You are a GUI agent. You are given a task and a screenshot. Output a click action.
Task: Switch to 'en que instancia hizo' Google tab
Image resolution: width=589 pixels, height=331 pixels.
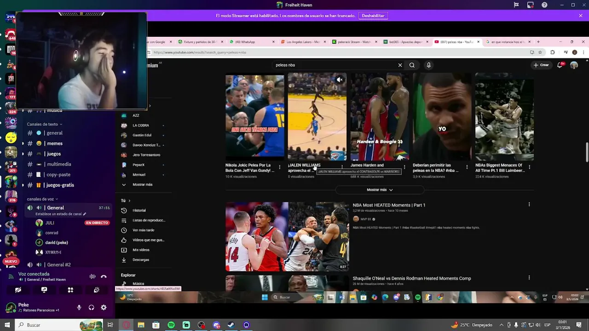pyautogui.click(x=508, y=42)
